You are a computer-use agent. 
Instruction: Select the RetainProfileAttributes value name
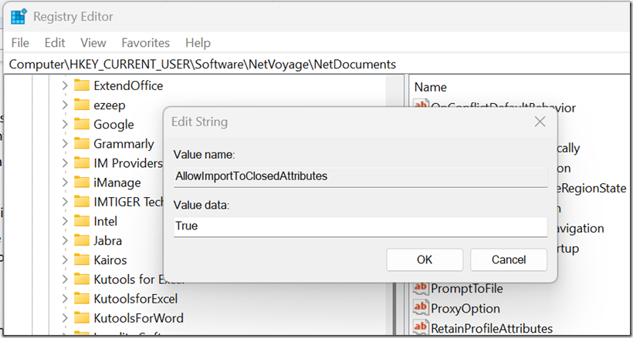coord(492,328)
